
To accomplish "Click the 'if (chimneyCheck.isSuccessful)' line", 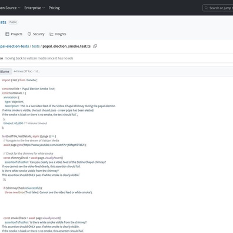I will coord(23,188).
